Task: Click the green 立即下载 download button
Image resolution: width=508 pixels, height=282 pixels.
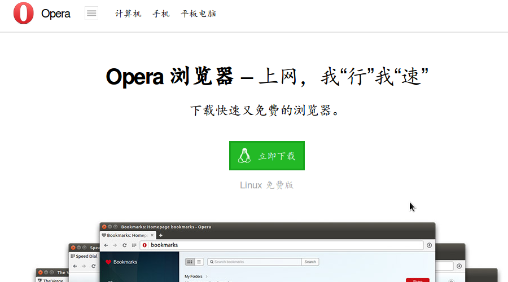Action: (267, 156)
